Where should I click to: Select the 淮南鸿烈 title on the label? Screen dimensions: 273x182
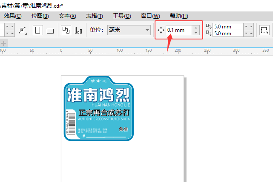98,95
